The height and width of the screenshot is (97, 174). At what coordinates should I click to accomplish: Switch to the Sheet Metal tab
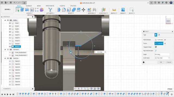[x=50, y=6]
